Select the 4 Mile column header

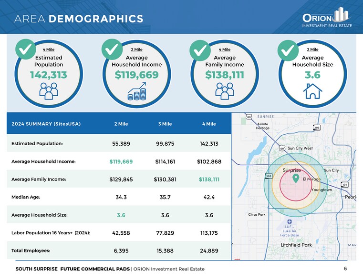pyautogui.click(x=209, y=124)
